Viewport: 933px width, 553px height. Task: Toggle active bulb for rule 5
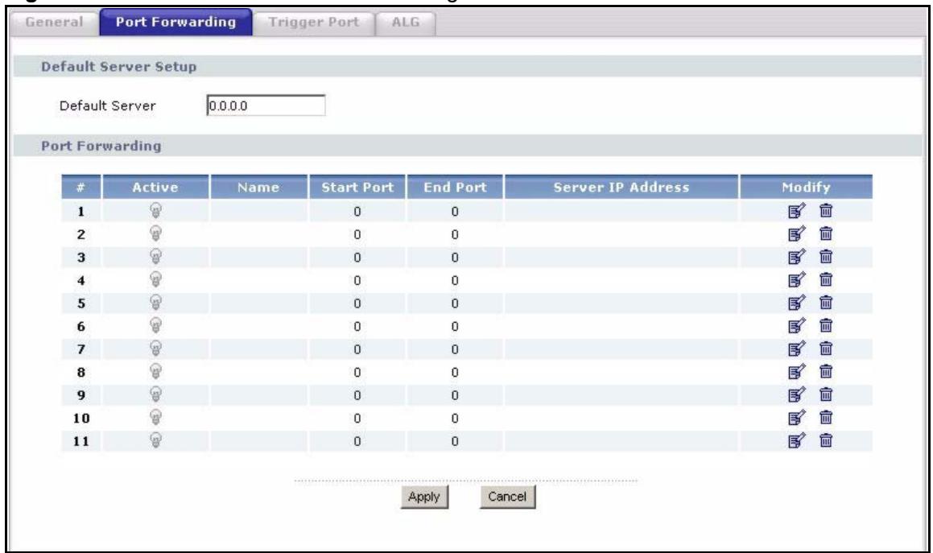tap(155, 303)
